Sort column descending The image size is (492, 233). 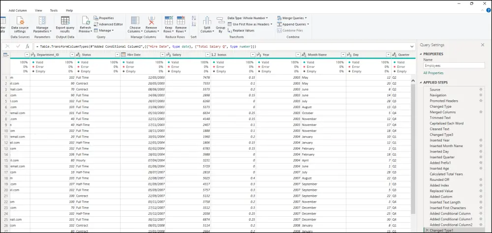[193, 24]
